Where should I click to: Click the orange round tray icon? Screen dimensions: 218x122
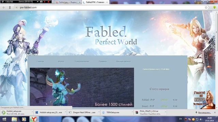(193, 119)
